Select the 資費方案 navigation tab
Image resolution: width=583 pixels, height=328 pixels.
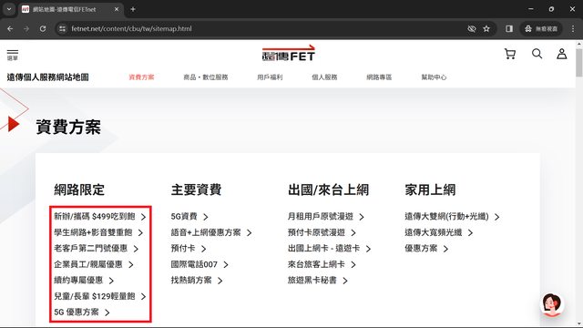point(141,77)
